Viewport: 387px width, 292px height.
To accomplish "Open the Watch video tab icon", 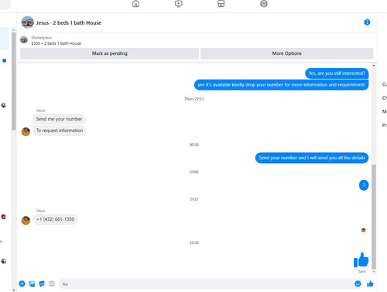I will (x=179, y=4).
